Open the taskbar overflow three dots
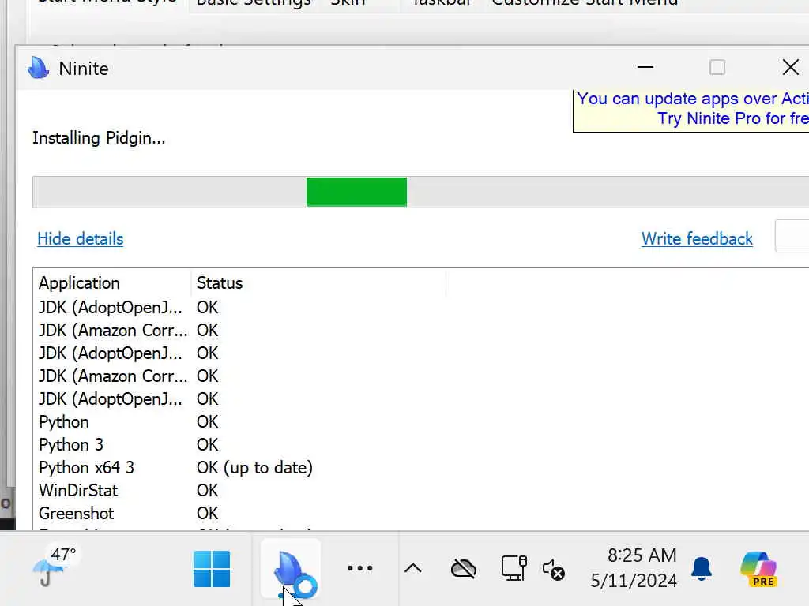 pos(359,568)
